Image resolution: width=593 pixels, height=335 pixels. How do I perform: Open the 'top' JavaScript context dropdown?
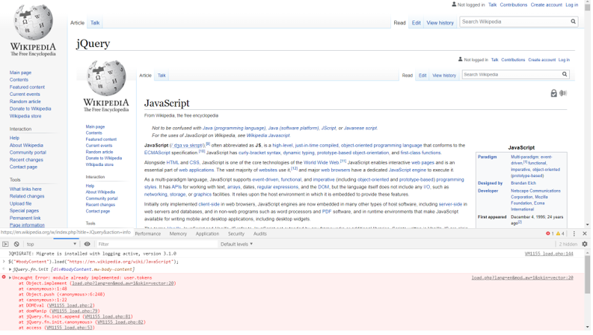pos(52,245)
